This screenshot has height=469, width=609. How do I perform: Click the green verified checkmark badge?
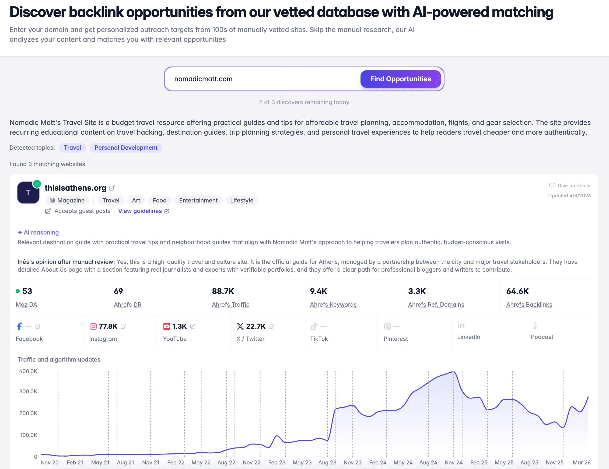[x=37, y=184]
